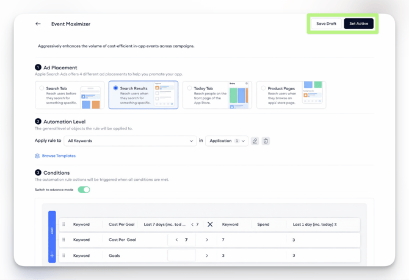Screen dimensions: 409x280
Task: Click the pencil edit icon next to Application
Action: click(x=255, y=141)
